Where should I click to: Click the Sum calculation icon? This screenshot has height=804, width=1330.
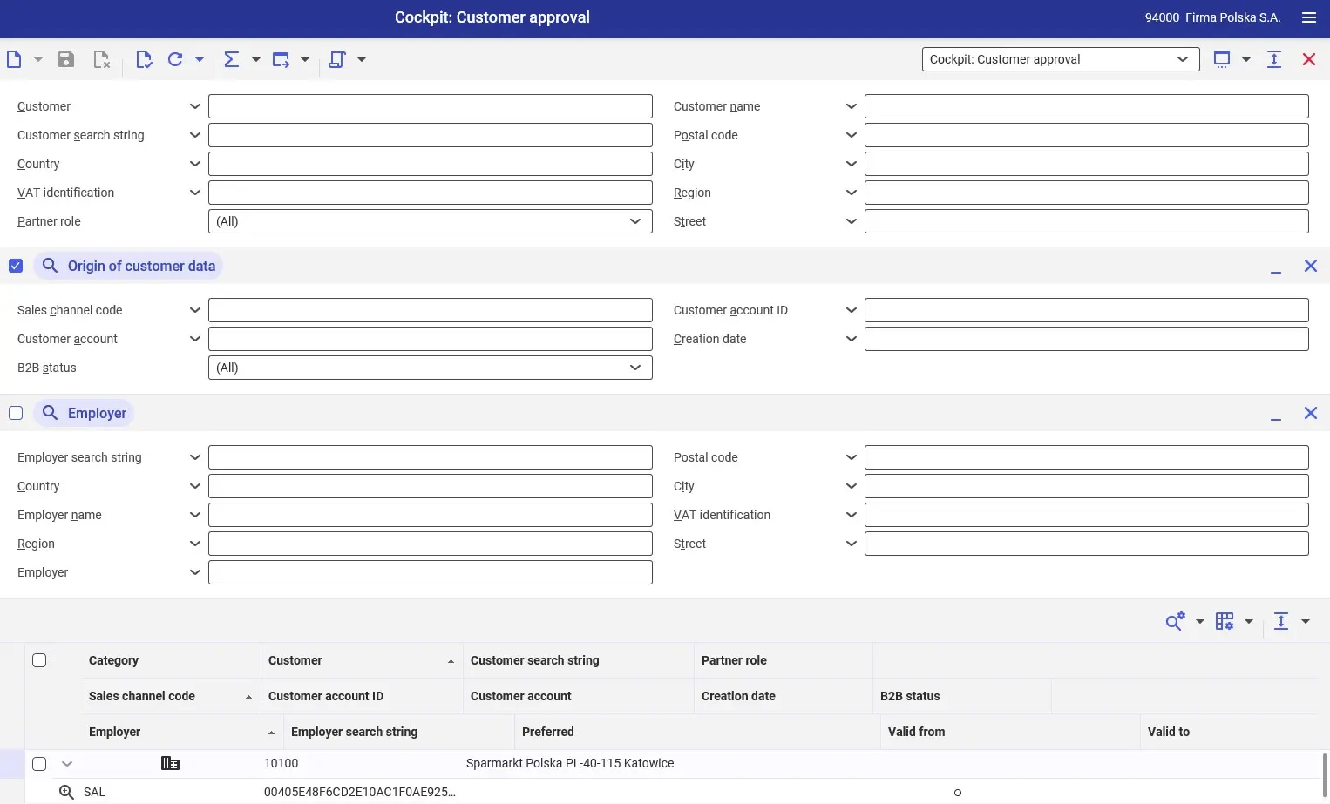click(x=232, y=59)
